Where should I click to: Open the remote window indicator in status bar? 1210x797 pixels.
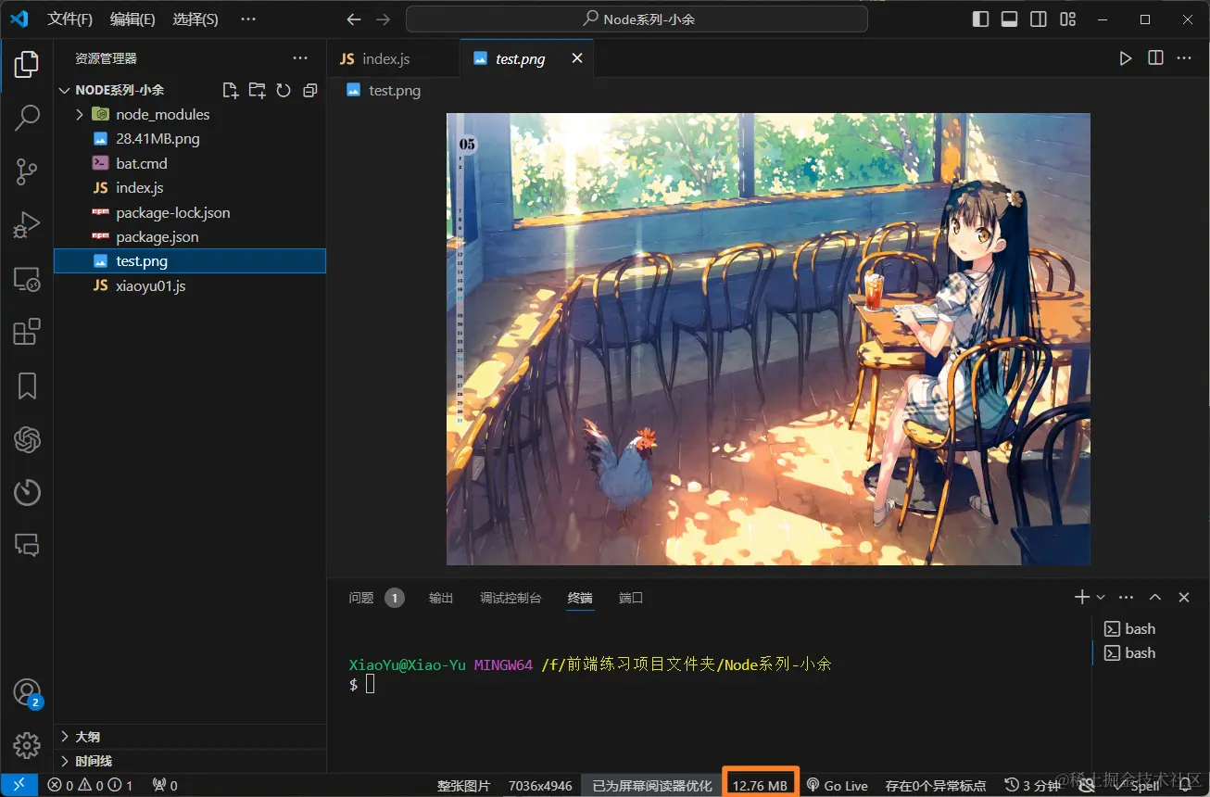pyautogui.click(x=19, y=785)
